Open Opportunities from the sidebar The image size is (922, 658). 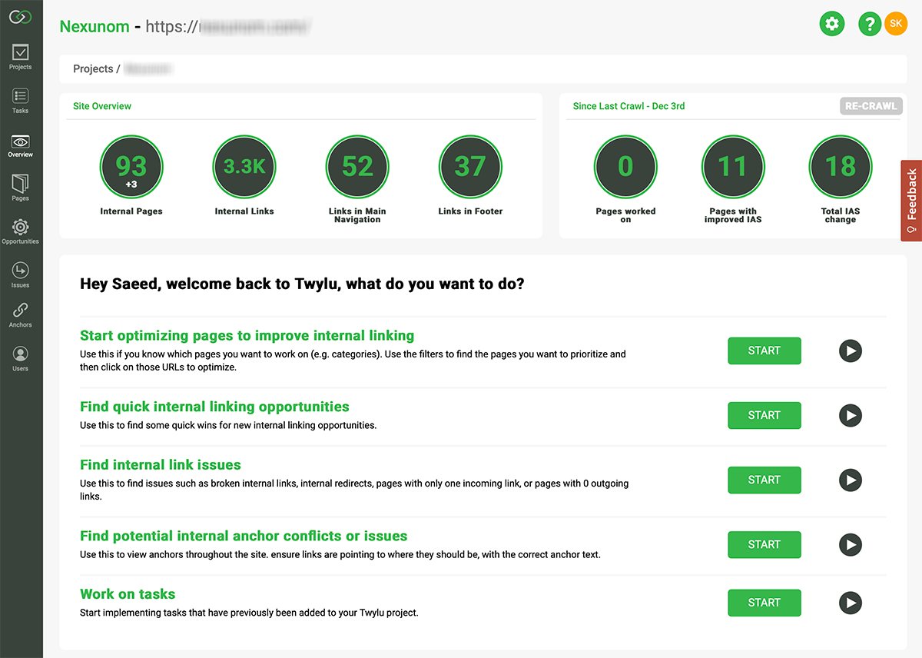tap(20, 231)
